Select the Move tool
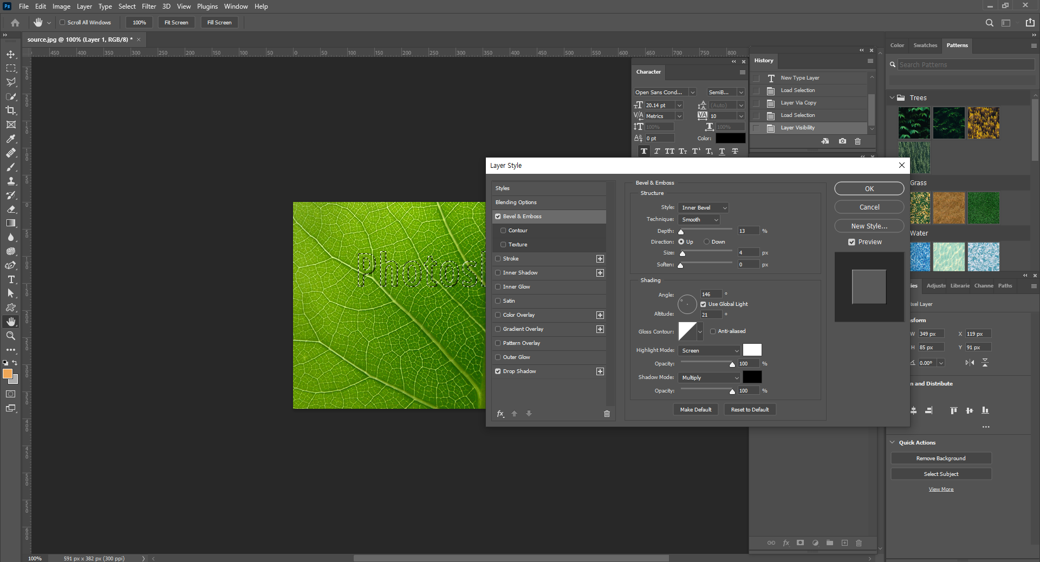The height and width of the screenshot is (562, 1040). (x=11, y=54)
